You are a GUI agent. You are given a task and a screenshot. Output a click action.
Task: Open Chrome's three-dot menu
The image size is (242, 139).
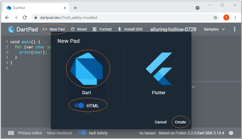pos(235,17)
